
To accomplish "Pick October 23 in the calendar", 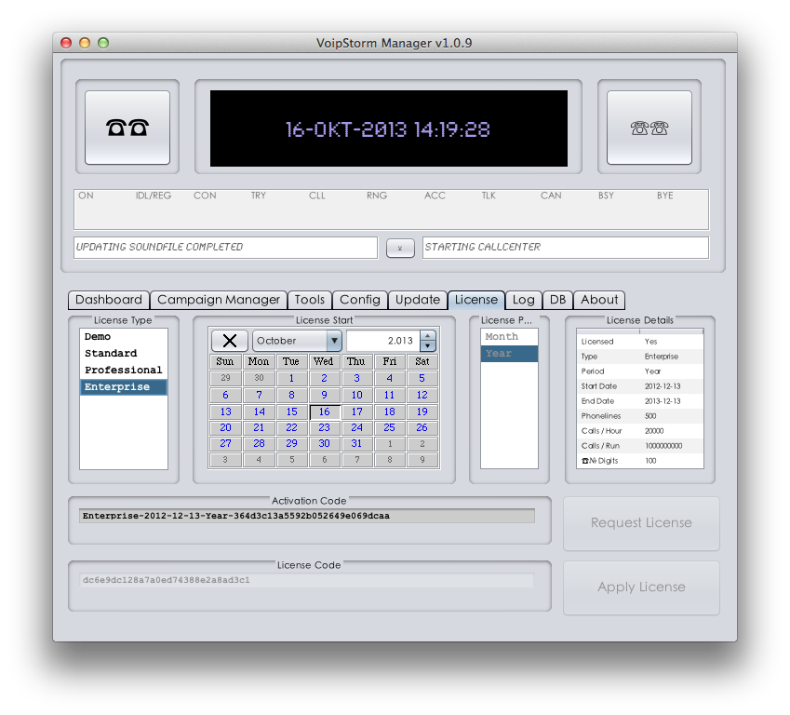I will 324,428.
